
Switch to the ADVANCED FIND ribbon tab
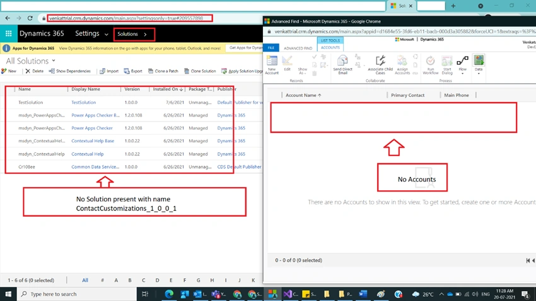[298, 48]
